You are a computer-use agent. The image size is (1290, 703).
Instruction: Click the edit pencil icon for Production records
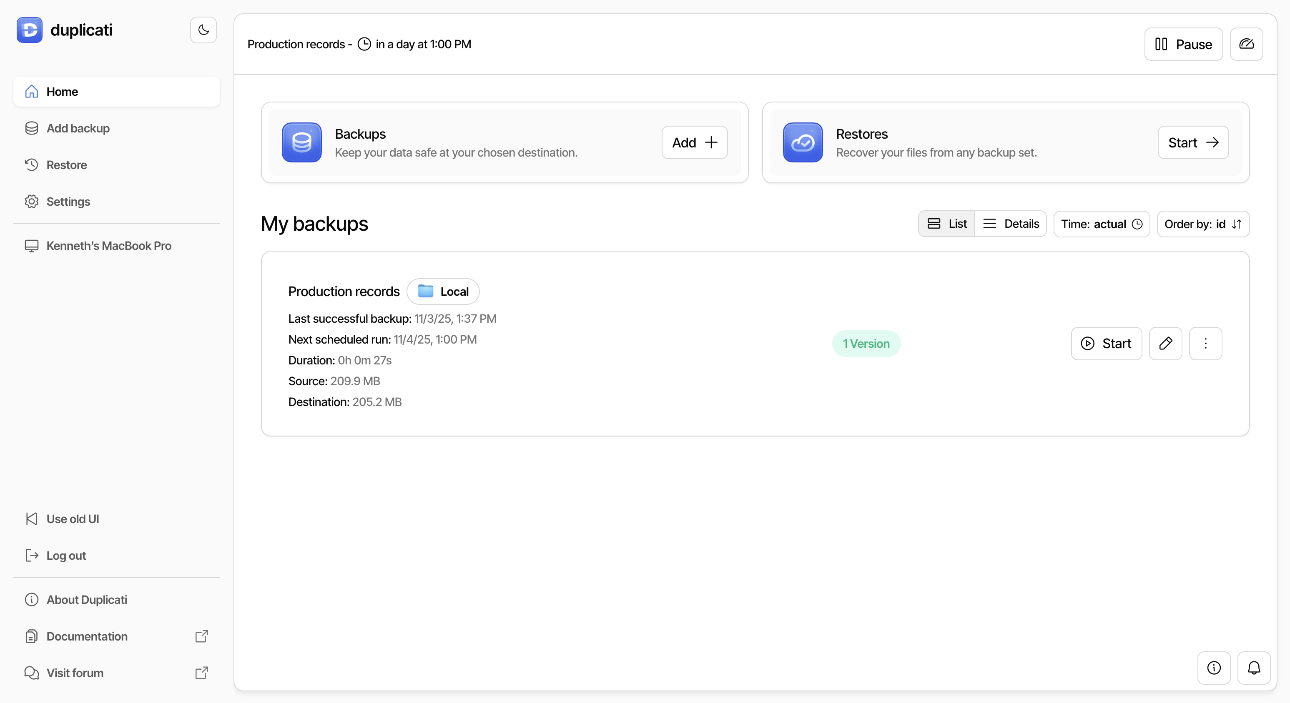[x=1165, y=343]
